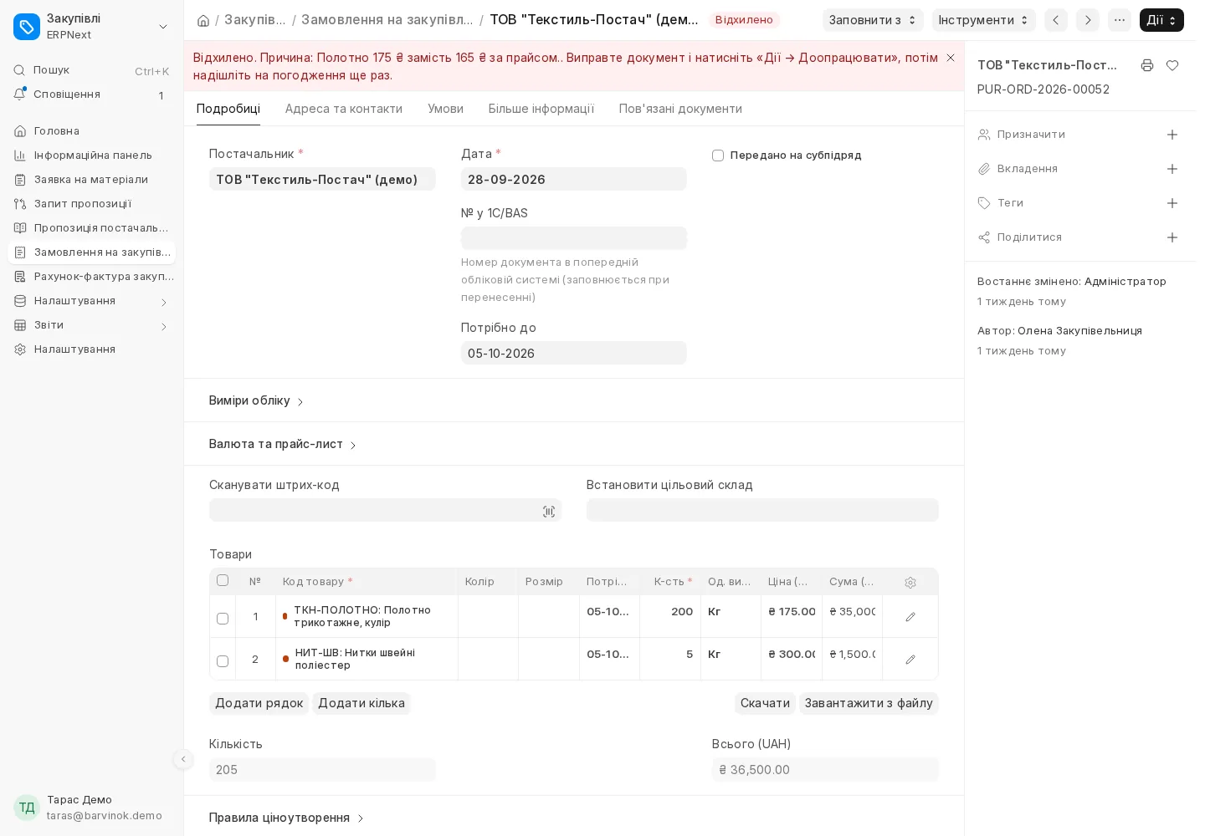Edit row 1 ТКН-ПОЛОТНО with pencil icon
Screen dimensions: 1205x836
click(910, 617)
